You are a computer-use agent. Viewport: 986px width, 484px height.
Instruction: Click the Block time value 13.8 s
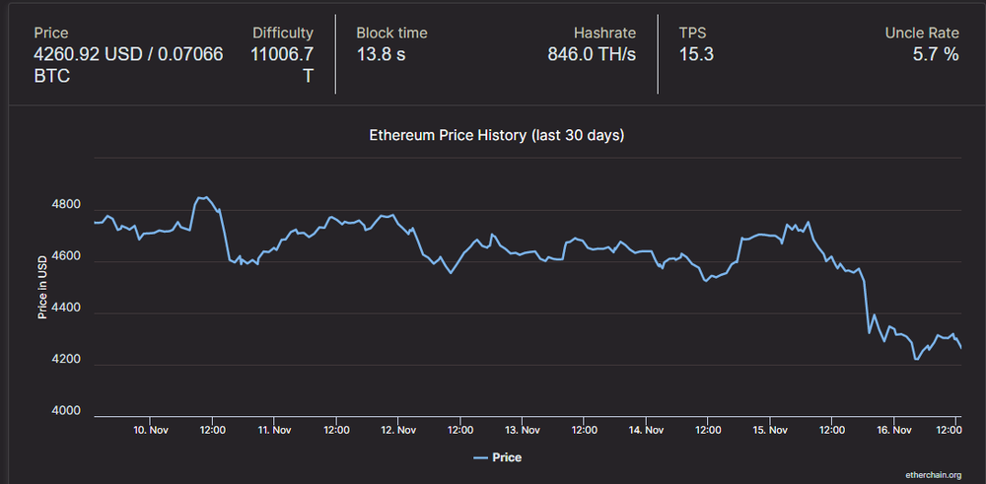381,54
